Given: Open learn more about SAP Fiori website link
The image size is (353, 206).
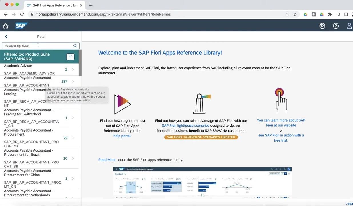Looking at the screenshot, I should (281, 123).
